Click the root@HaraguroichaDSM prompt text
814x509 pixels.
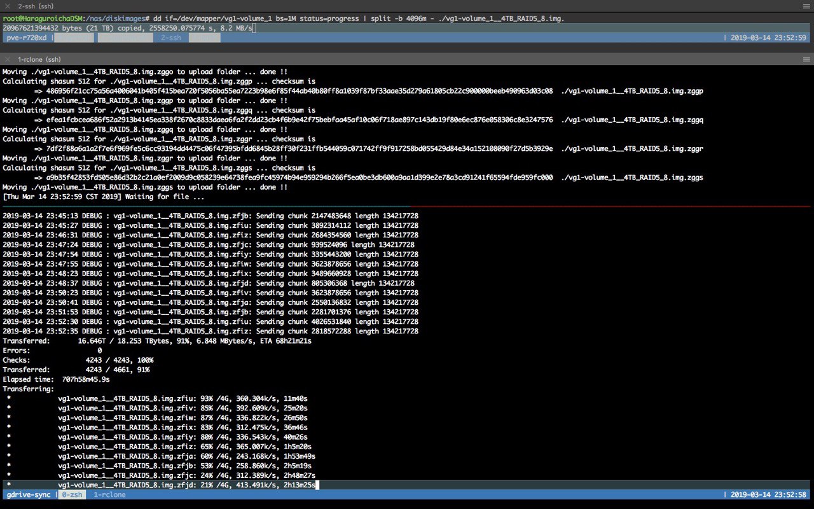[42, 18]
